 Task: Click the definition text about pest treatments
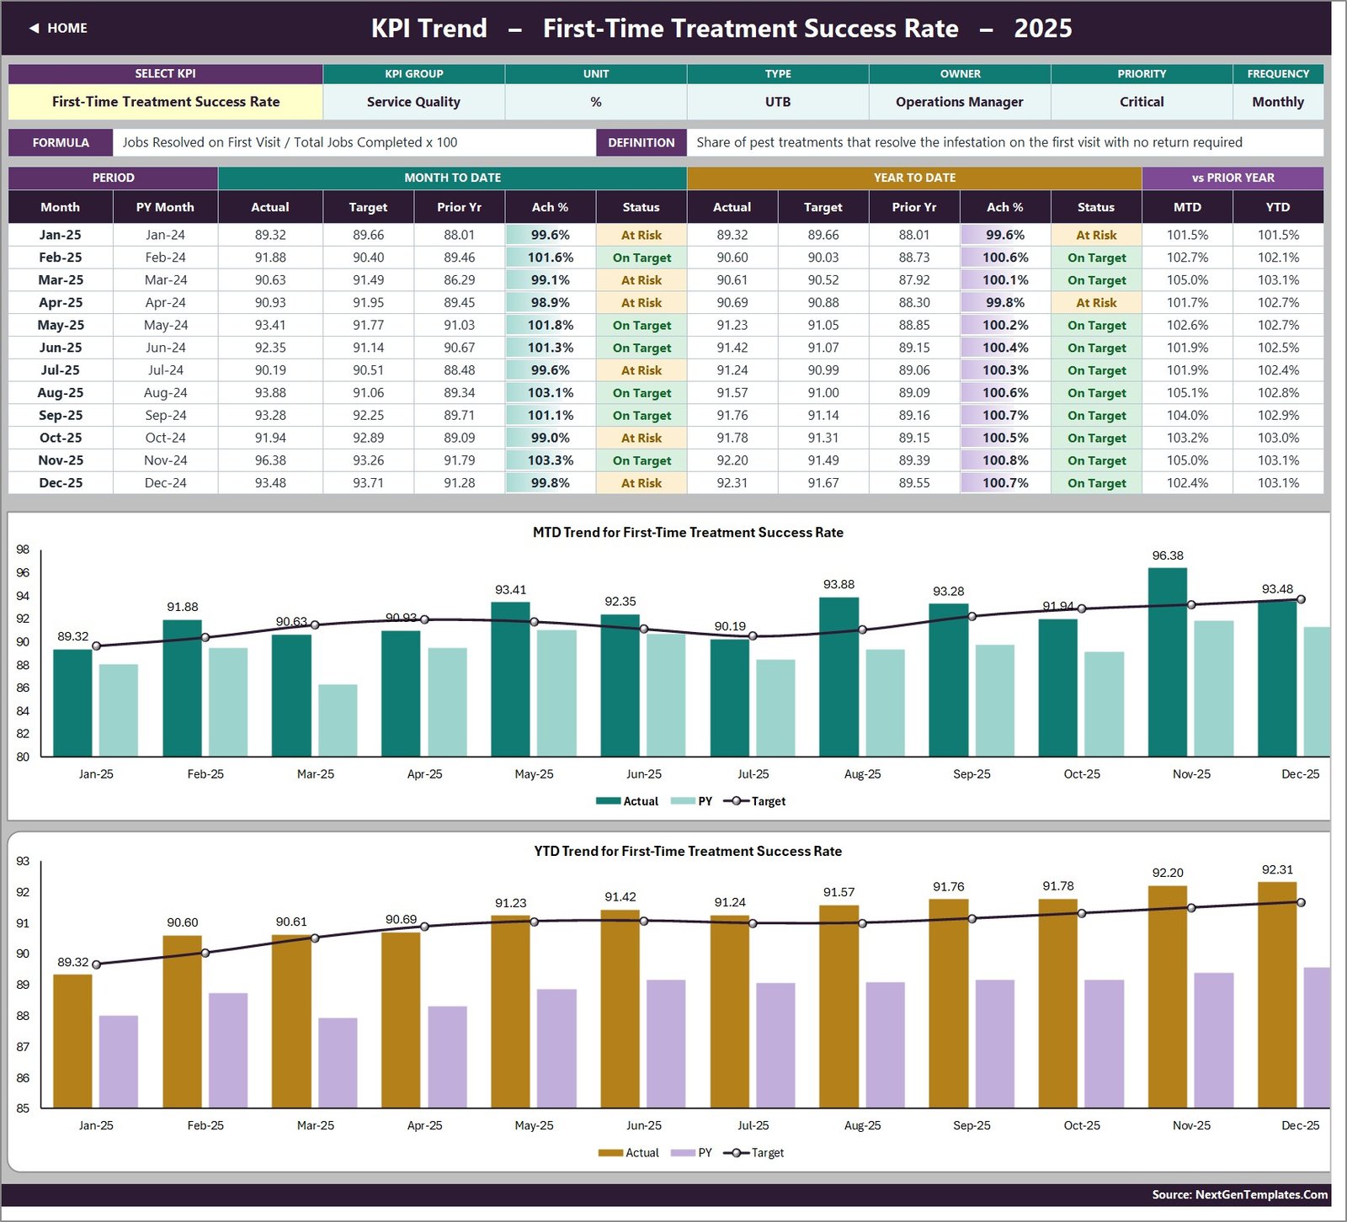pos(969,142)
